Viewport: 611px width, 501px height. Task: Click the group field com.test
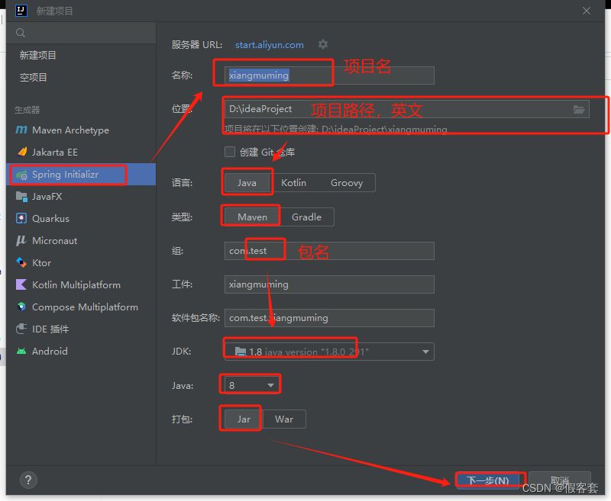(329, 251)
